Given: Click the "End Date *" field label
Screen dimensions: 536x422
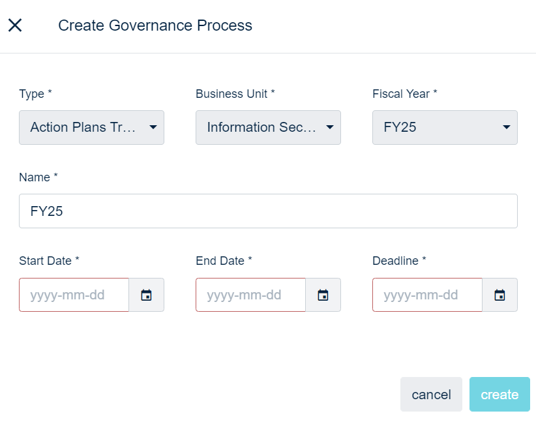Looking at the screenshot, I should coord(224,261).
